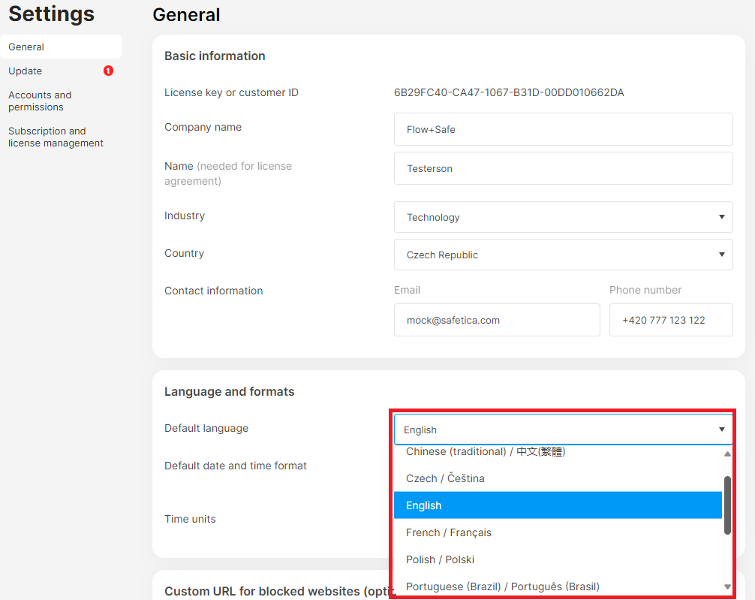The image size is (755, 600).
Task: Open the Country dropdown showing Czech Republic
Action: (x=563, y=255)
